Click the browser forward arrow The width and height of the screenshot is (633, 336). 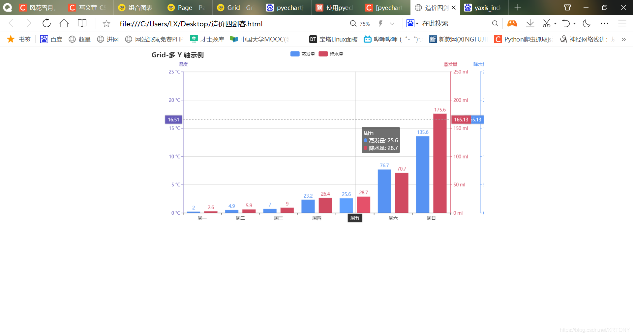pos(29,23)
